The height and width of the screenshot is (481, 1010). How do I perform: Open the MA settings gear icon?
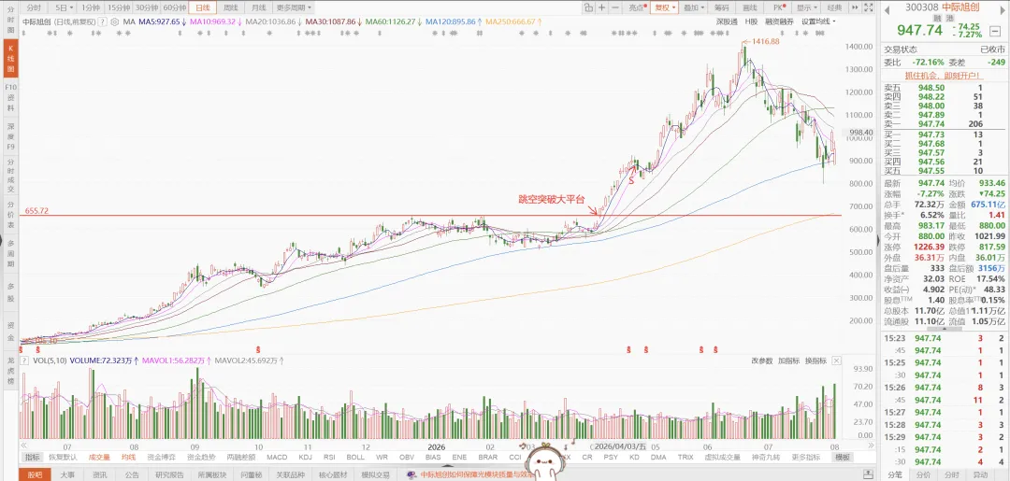[115, 21]
